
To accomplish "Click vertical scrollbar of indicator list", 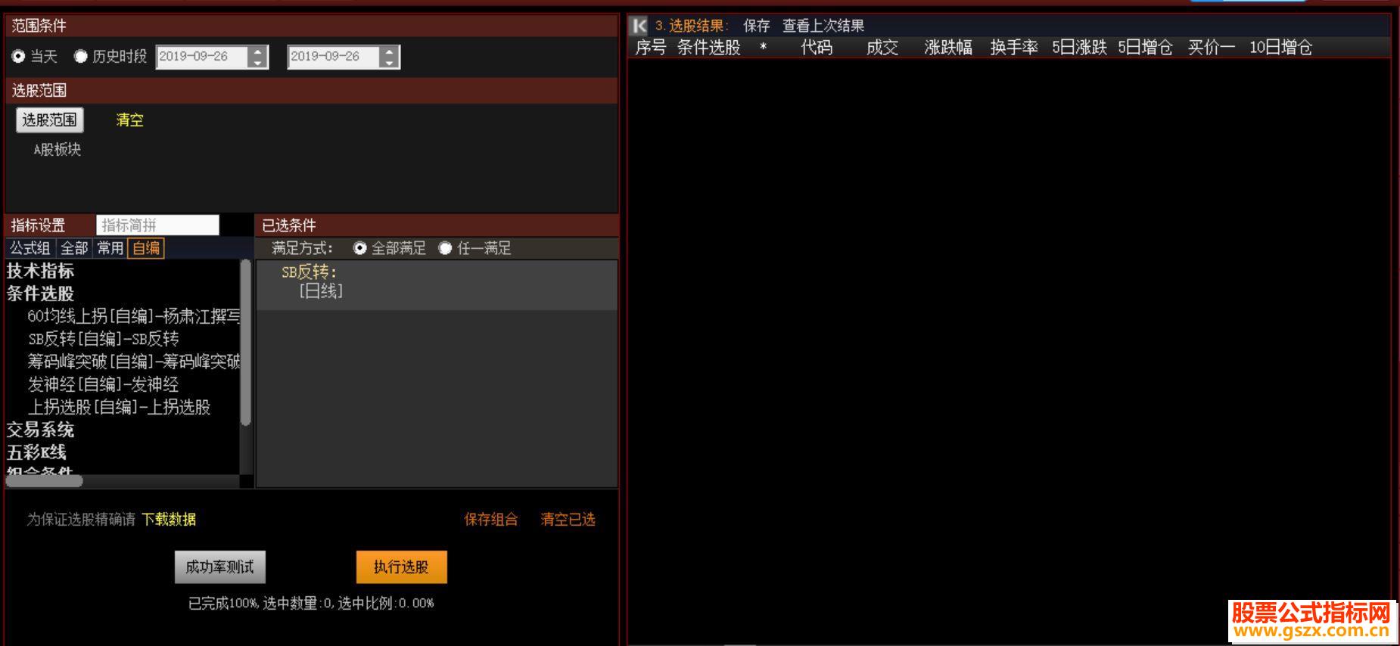I will coord(245,343).
